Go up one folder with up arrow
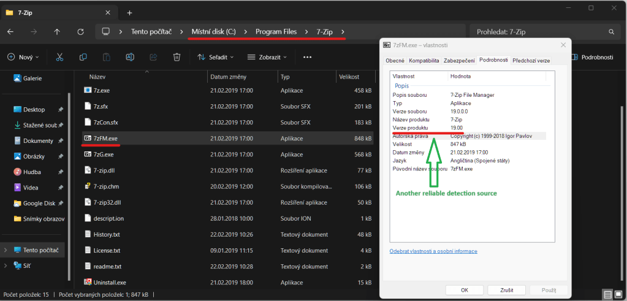 [x=57, y=31]
